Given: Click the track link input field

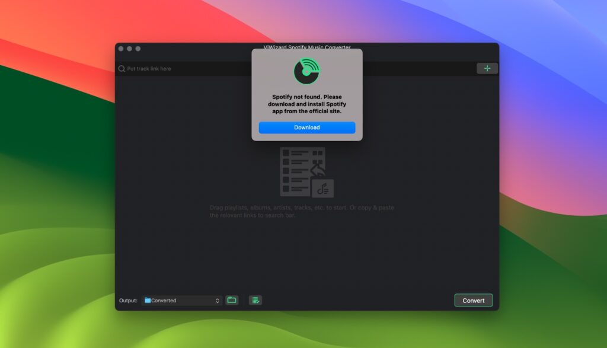Looking at the screenshot, I should [178, 68].
